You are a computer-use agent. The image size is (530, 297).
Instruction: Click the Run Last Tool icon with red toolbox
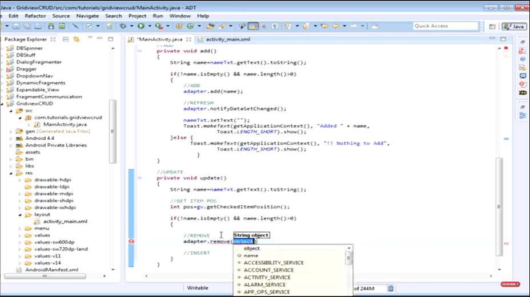pyautogui.click(x=159, y=26)
